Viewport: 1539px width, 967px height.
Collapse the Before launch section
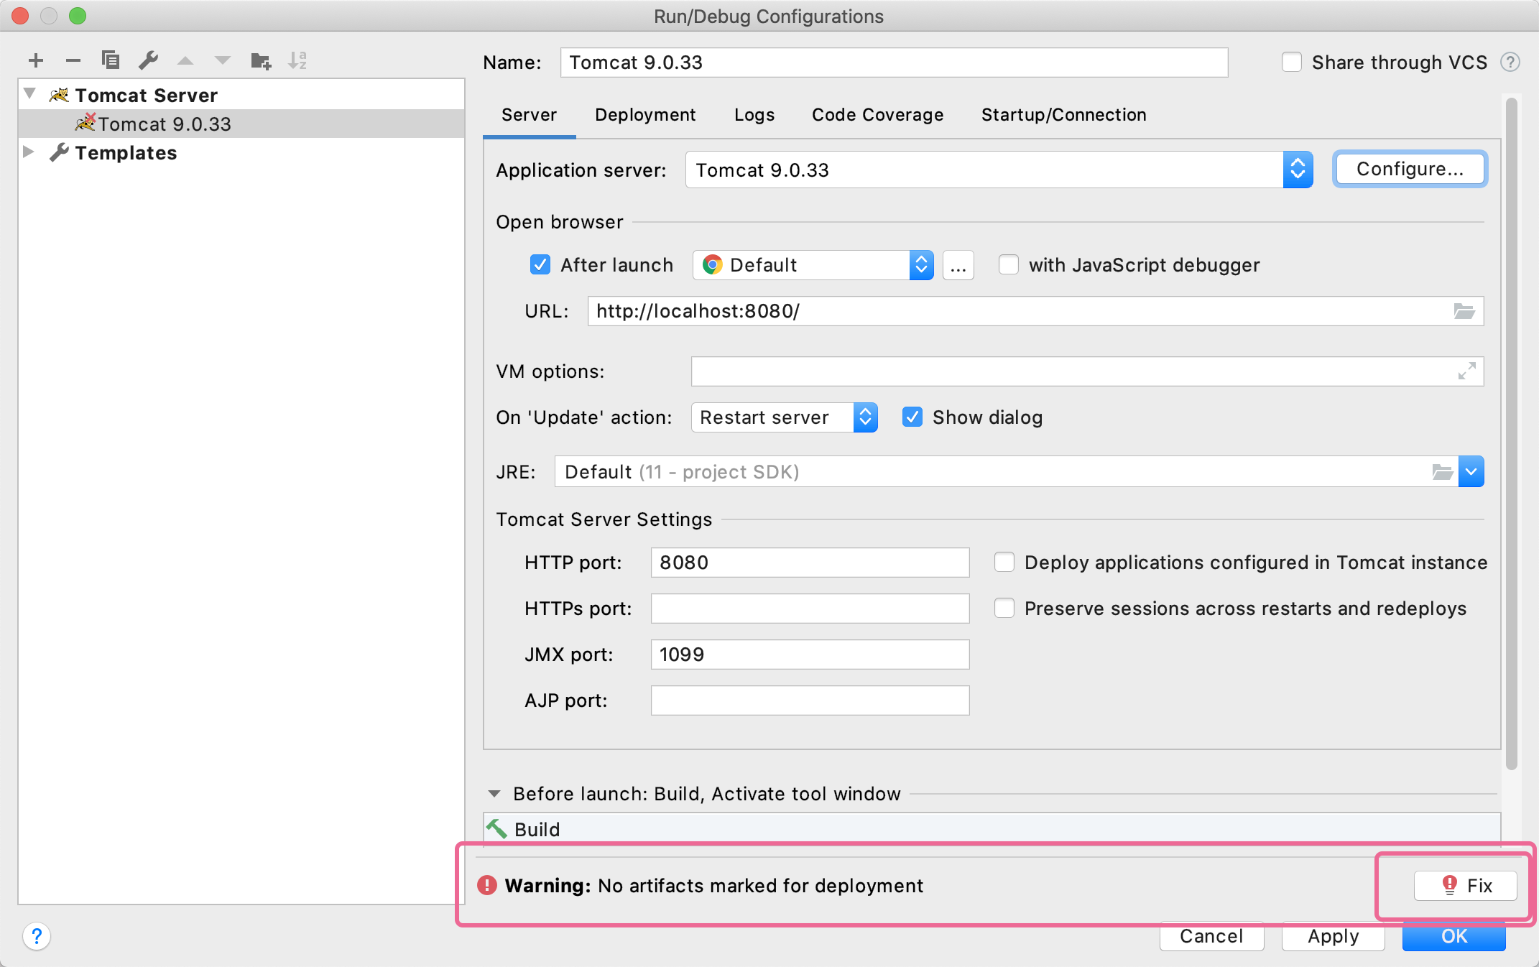pos(494,794)
